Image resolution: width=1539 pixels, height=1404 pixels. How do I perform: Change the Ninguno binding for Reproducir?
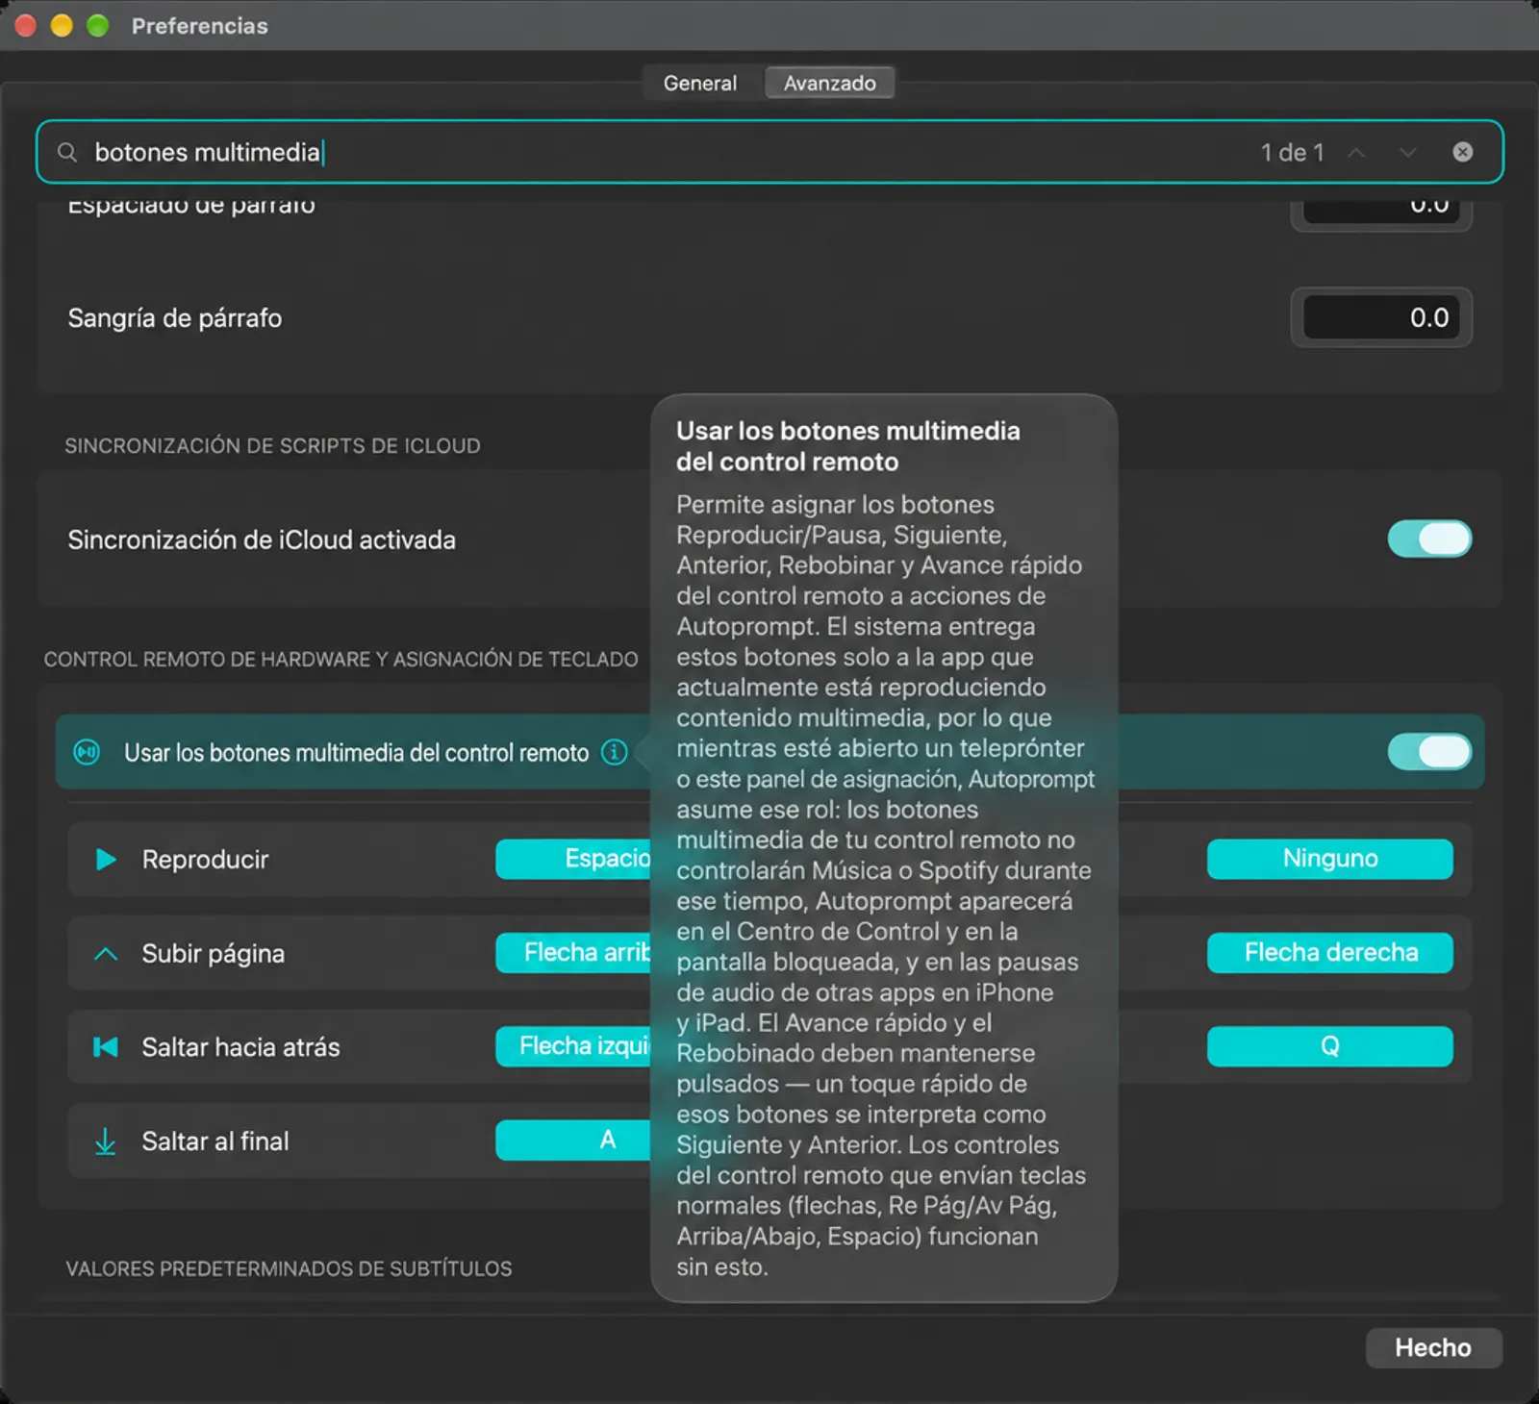[1329, 859]
